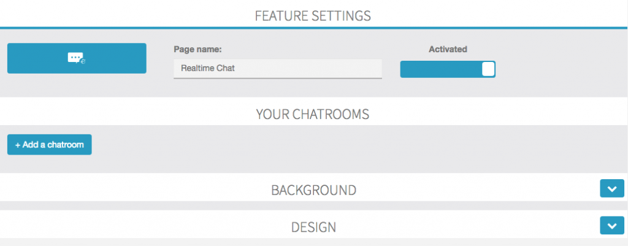628x246 pixels.
Task: Expand the Design section using the arrow
Action: (611, 226)
